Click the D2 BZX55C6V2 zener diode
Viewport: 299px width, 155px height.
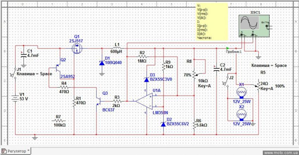(x=163, y=124)
